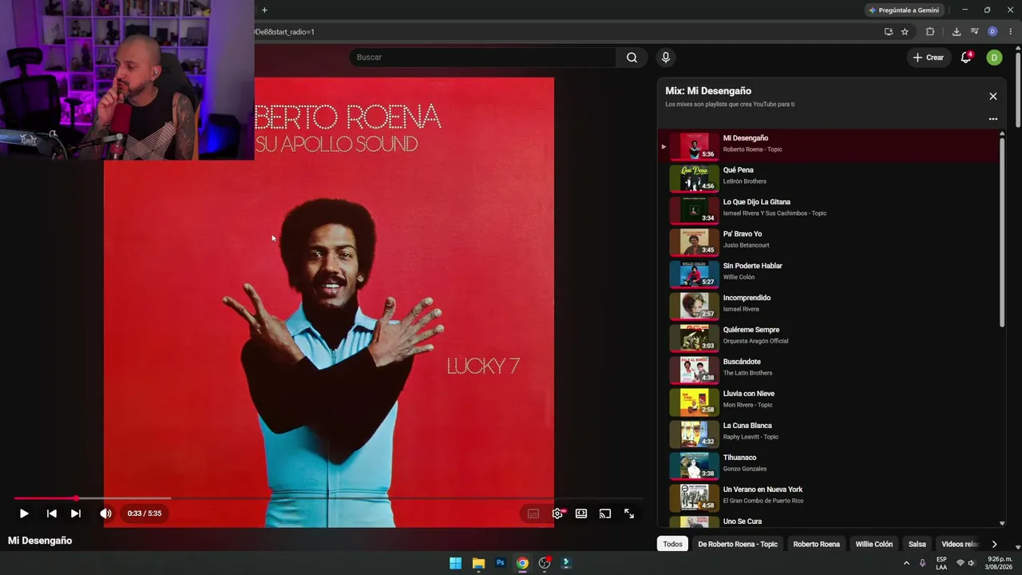The height and width of the screenshot is (575, 1022).
Task: Open File Explorer from the taskbar
Action: pos(478,563)
